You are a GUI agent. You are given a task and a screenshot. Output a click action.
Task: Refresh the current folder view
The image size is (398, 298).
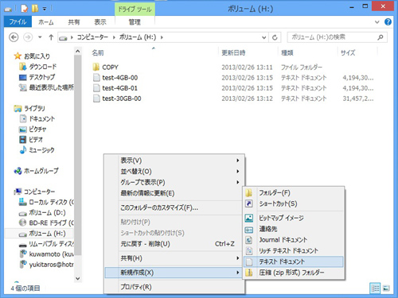[275, 37]
